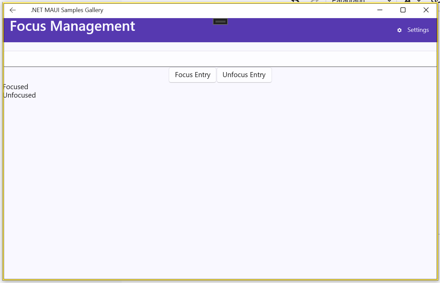Select the Focused status label

16,87
